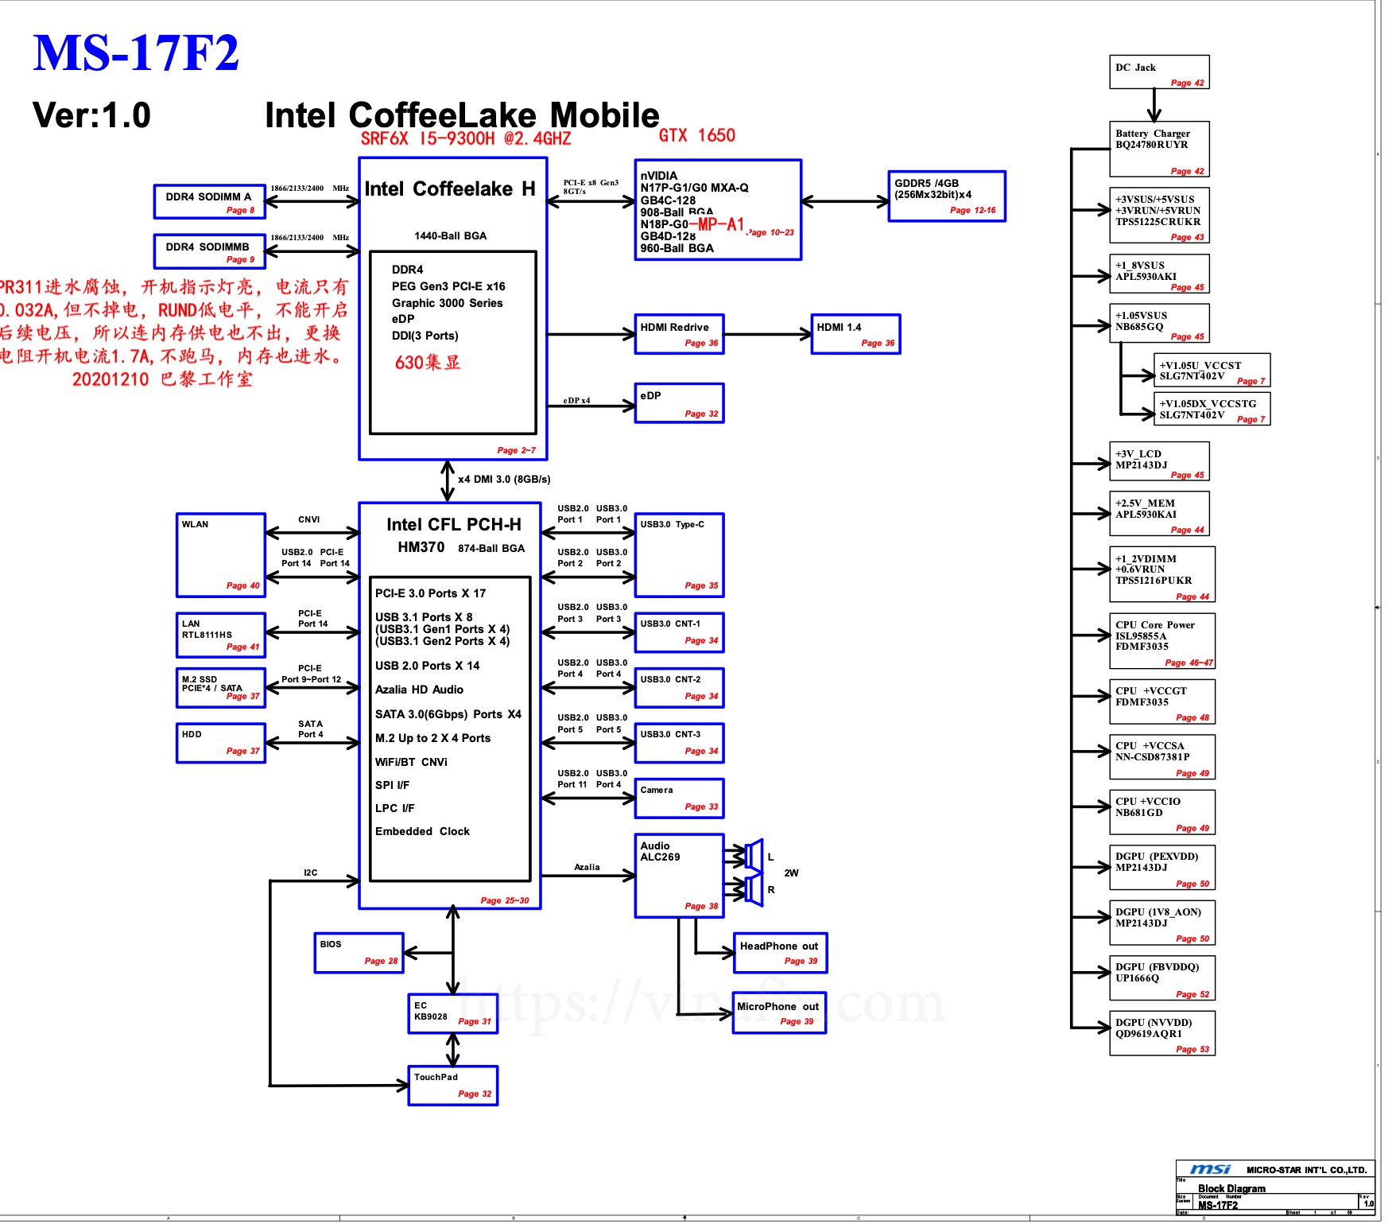Click the right speaker R symbol

pyautogui.click(x=754, y=889)
